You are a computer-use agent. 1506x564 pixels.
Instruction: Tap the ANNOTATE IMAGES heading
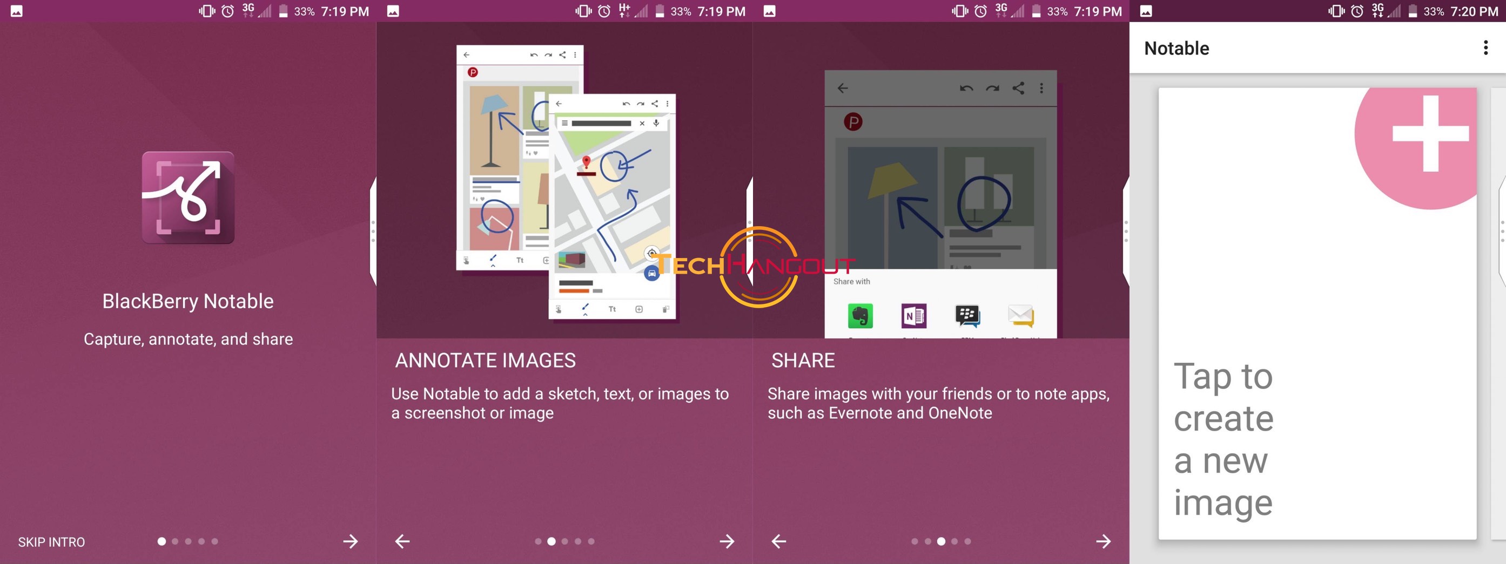(x=485, y=360)
